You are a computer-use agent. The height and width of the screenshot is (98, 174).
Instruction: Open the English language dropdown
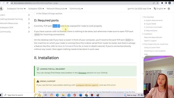tap(161, 8)
